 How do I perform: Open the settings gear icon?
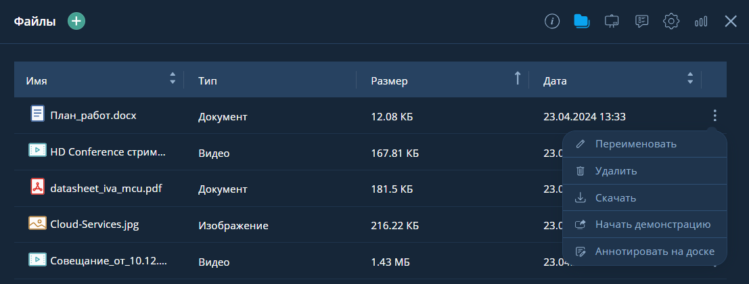(671, 21)
